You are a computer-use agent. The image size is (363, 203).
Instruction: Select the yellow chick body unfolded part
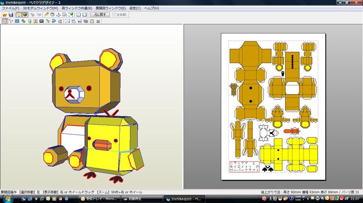(x=289, y=154)
